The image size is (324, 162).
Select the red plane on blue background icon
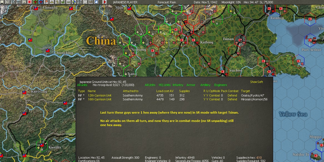point(41,2)
